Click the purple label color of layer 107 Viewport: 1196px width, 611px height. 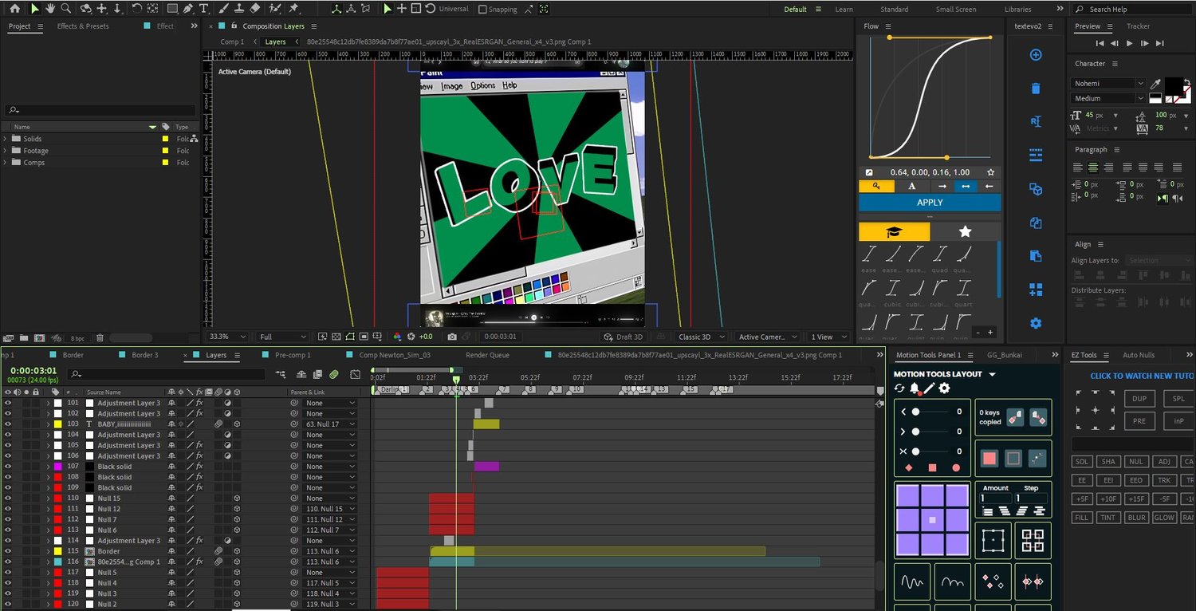[57, 467]
